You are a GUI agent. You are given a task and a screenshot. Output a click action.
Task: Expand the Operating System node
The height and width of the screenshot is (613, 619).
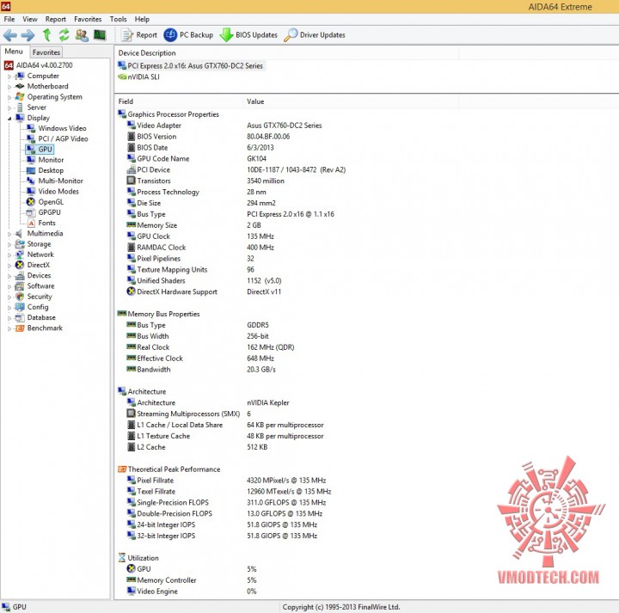(9, 97)
